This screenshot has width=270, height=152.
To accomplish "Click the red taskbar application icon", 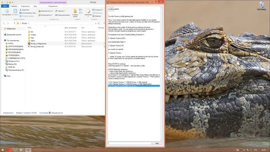I will (9, 150).
